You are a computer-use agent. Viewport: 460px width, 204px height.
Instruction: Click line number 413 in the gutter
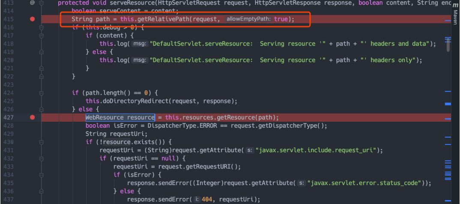8,3
